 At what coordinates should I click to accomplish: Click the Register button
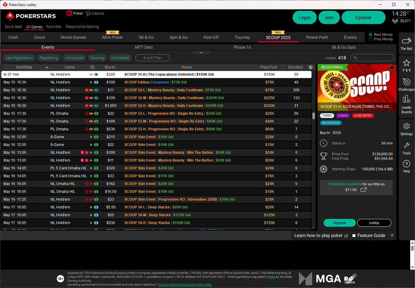(339, 223)
